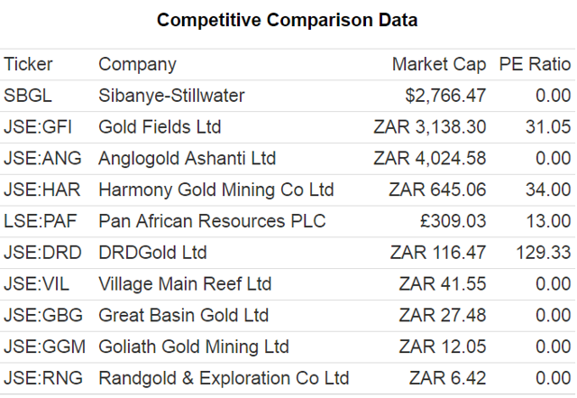
Task: Click Pan African Resources PLC company name
Action: (x=212, y=221)
